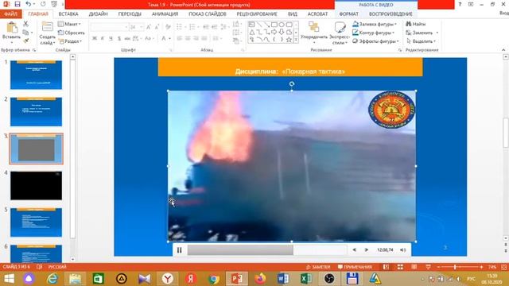Clear all text formatting

point(168,27)
